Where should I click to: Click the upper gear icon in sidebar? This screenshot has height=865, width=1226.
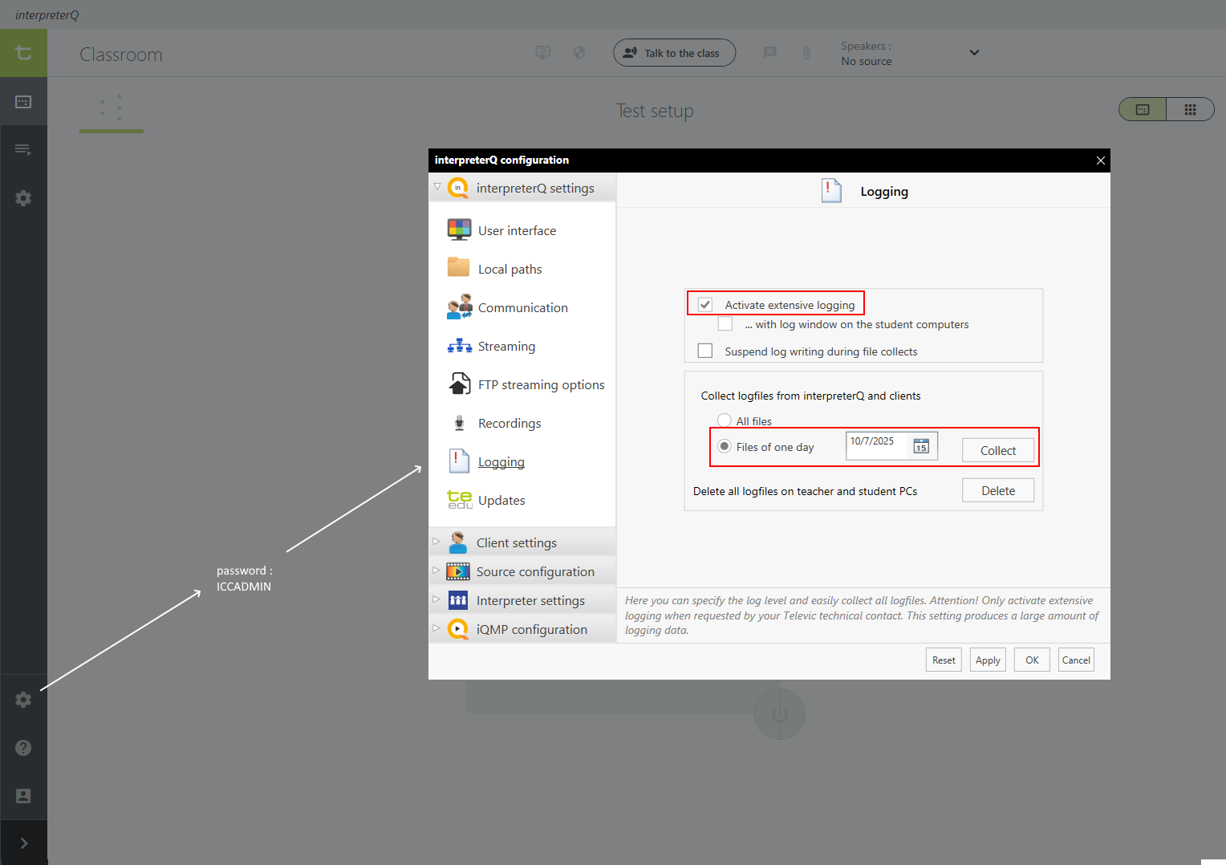pos(23,198)
